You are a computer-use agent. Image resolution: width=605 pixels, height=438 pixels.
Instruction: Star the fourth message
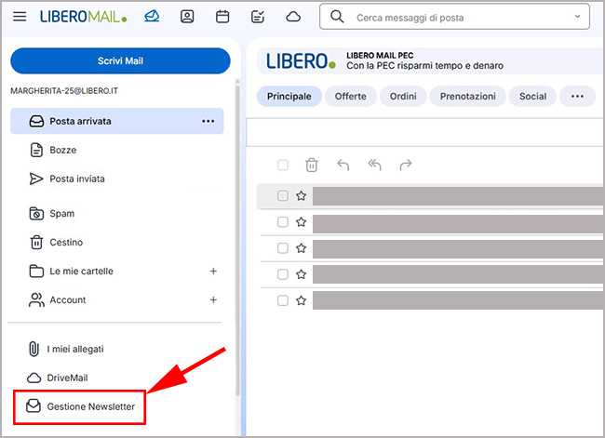coord(301,274)
